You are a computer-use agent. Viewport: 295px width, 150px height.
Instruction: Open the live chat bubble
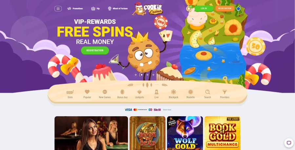pyautogui.click(x=289, y=143)
